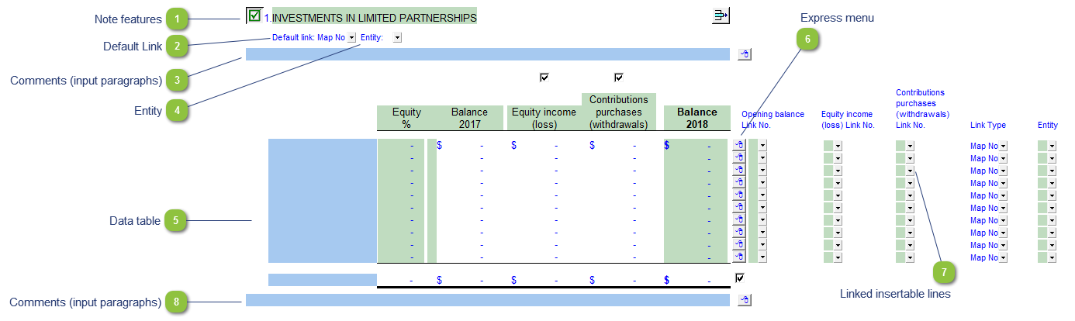1075x321 pixels.
Task: Click the top blue comments input paragraph
Action: click(x=488, y=54)
